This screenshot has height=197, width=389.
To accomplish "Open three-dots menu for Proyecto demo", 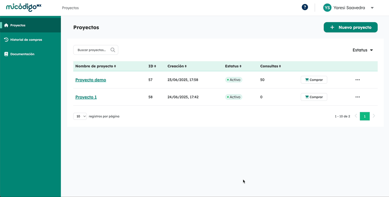I will (x=357, y=80).
